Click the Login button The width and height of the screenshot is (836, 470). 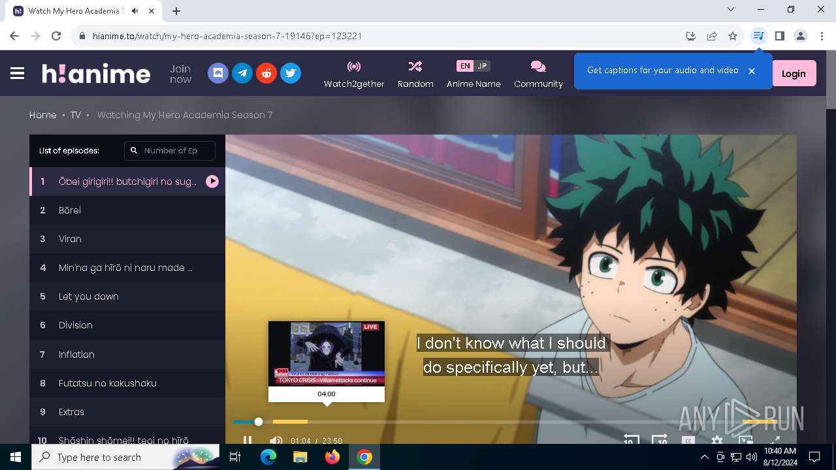(794, 74)
